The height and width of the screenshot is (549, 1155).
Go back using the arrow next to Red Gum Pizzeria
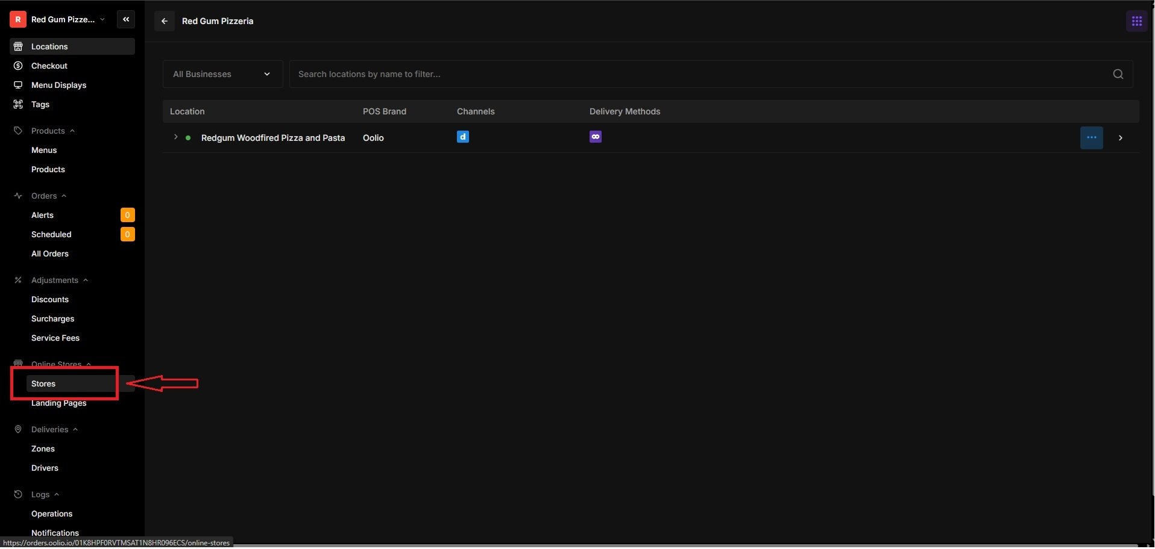click(163, 20)
